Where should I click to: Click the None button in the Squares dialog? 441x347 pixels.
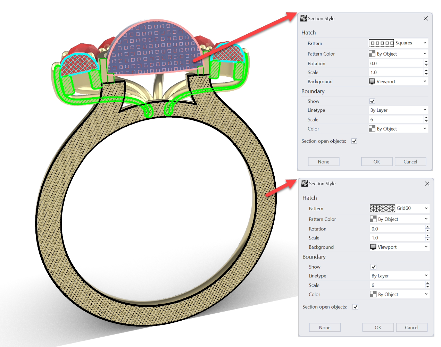pyautogui.click(x=323, y=162)
